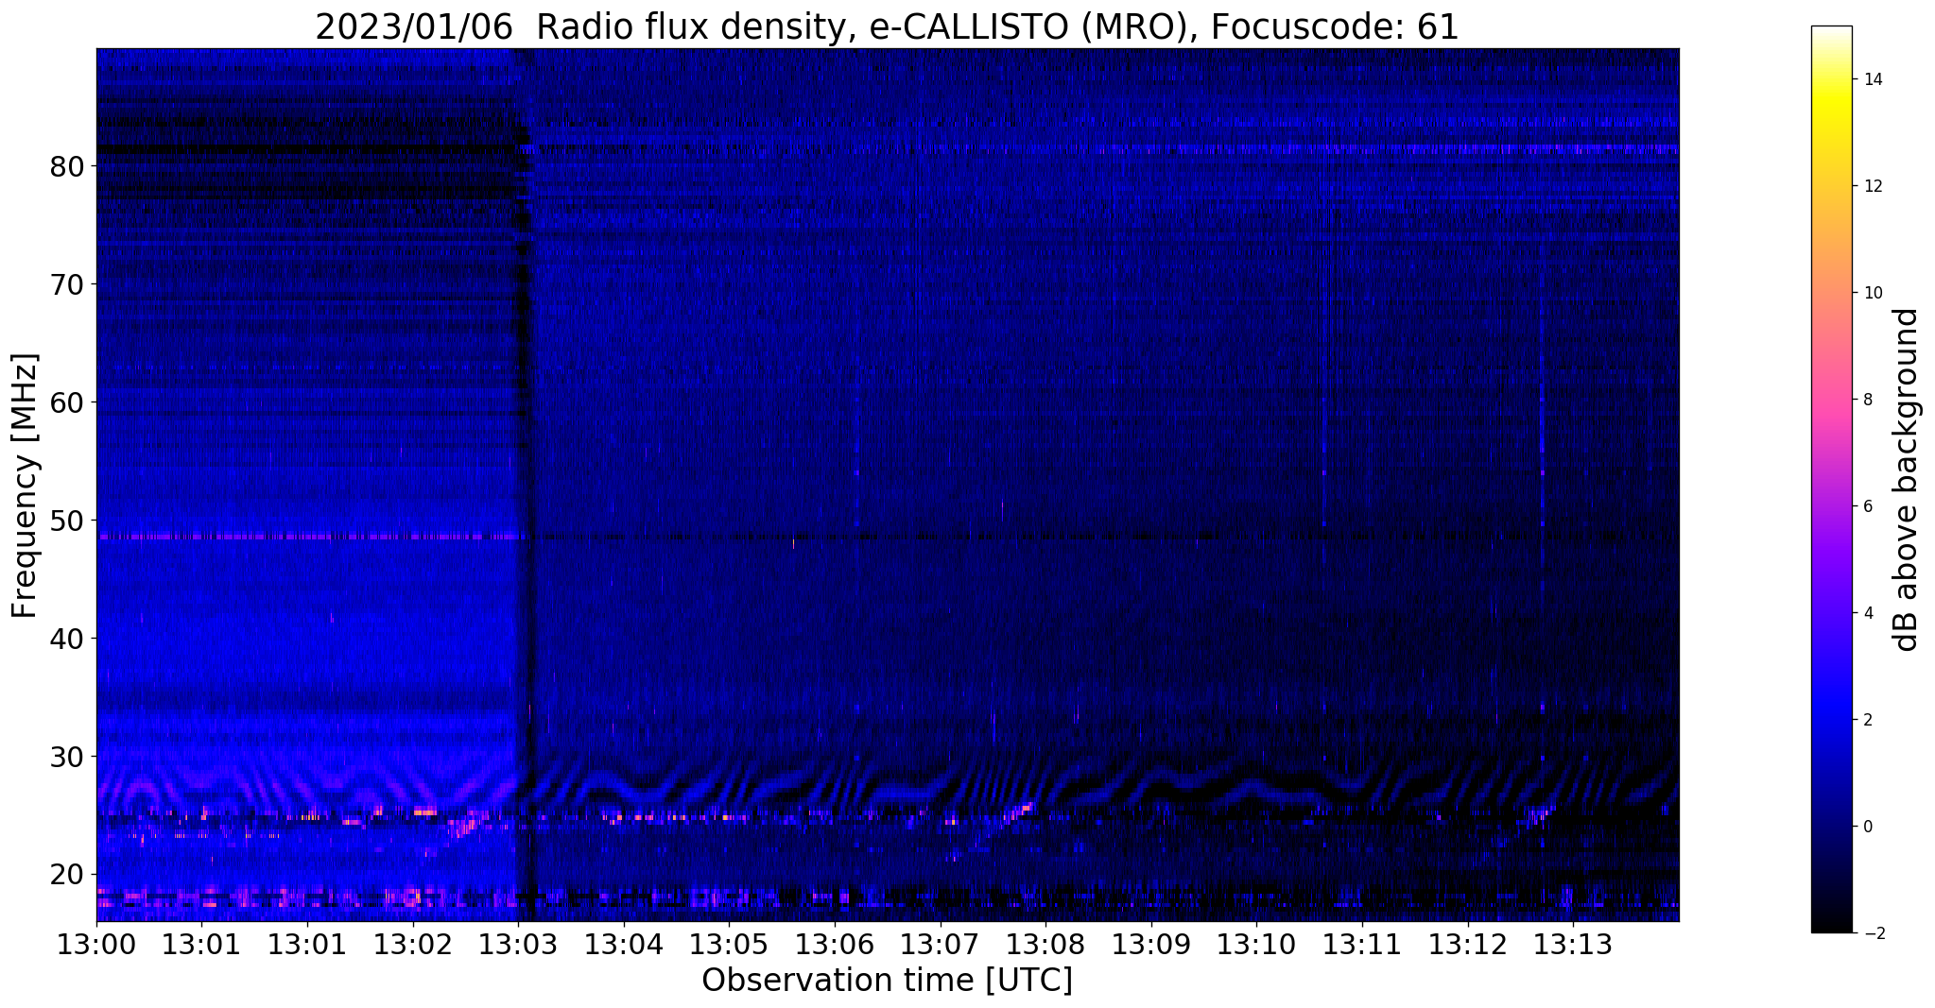1935x1008 pixels.
Task: Click the 'dB above background' colorbar label
Action: [1907, 479]
